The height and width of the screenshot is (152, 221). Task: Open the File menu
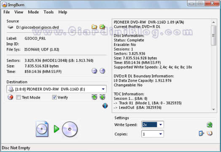point(7,12)
